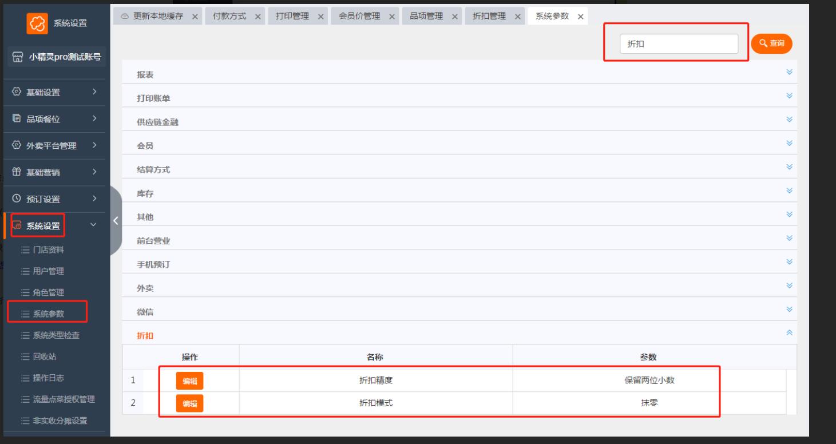Click the 折扣精度 name cell
Screen dimensions: 836x444
(375, 381)
